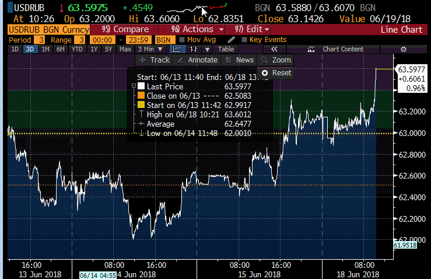The image size is (431, 279).
Task: Click the Low on 06/14 marker icon
Action: (141, 134)
